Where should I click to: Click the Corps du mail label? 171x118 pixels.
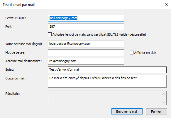(15, 78)
